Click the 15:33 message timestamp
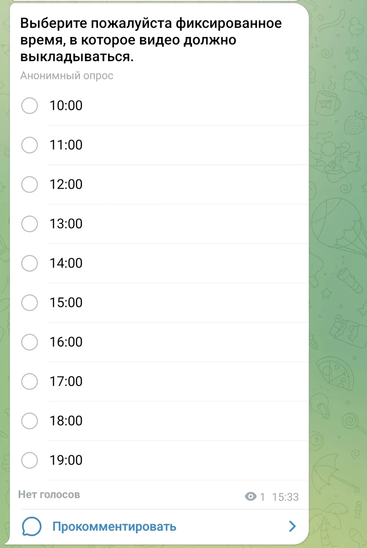367x548 pixels. click(285, 497)
